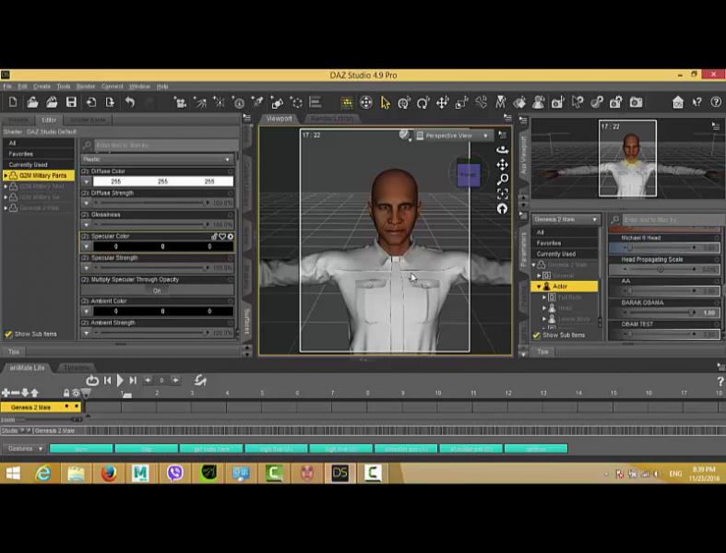Click the viewport Frame selection icon

point(502,194)
